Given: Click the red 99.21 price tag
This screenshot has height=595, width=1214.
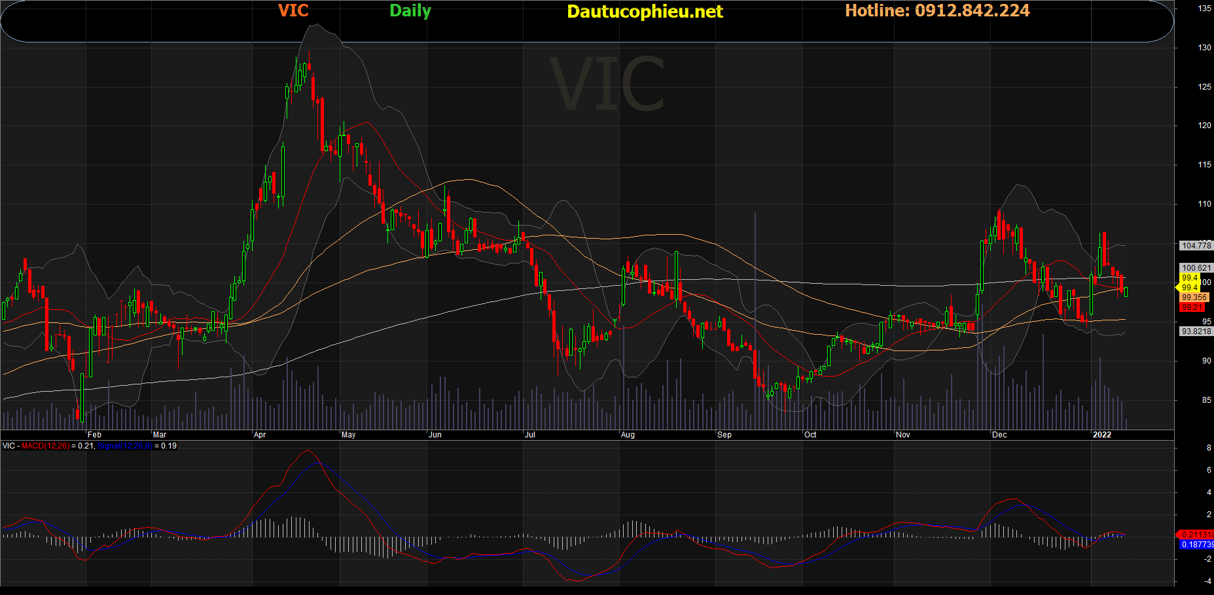Looking at the screenshot, I should 1192,307.
